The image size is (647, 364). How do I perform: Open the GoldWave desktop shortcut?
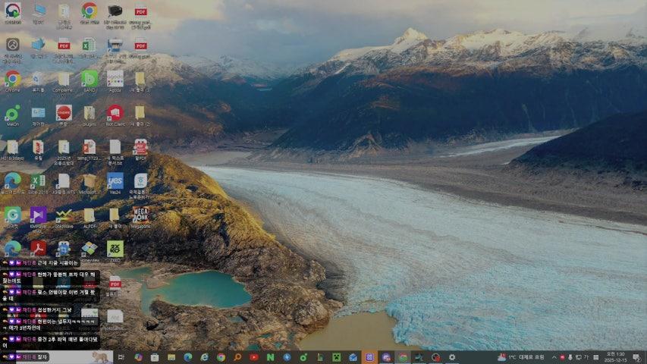click(64, 215)
